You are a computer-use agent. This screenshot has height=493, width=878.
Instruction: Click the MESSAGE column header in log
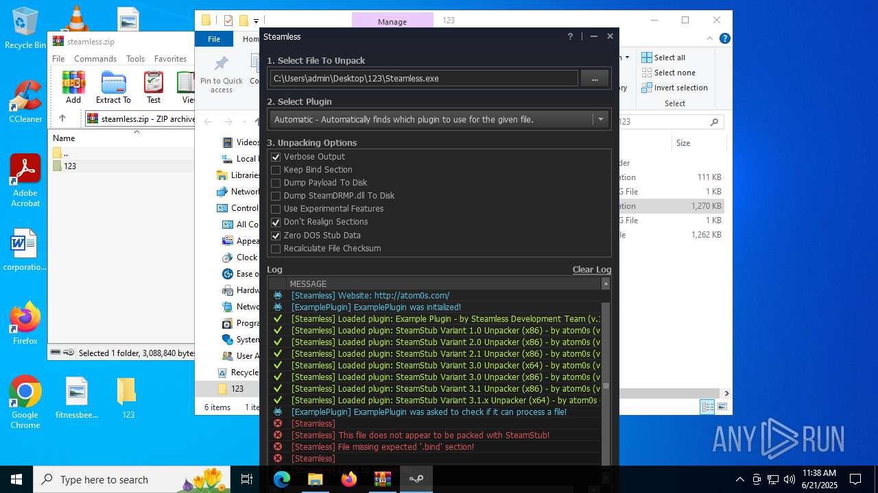tap(308, 284)
